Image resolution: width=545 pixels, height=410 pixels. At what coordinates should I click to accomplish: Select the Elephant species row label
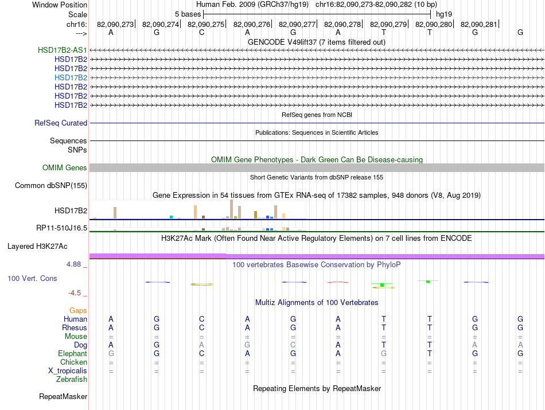(x=73, y=354)
